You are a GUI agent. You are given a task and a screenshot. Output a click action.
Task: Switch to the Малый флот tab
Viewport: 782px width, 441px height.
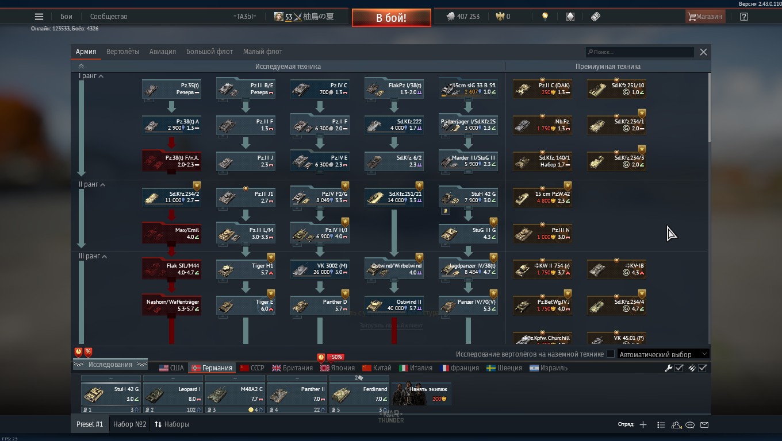(263, 52)
